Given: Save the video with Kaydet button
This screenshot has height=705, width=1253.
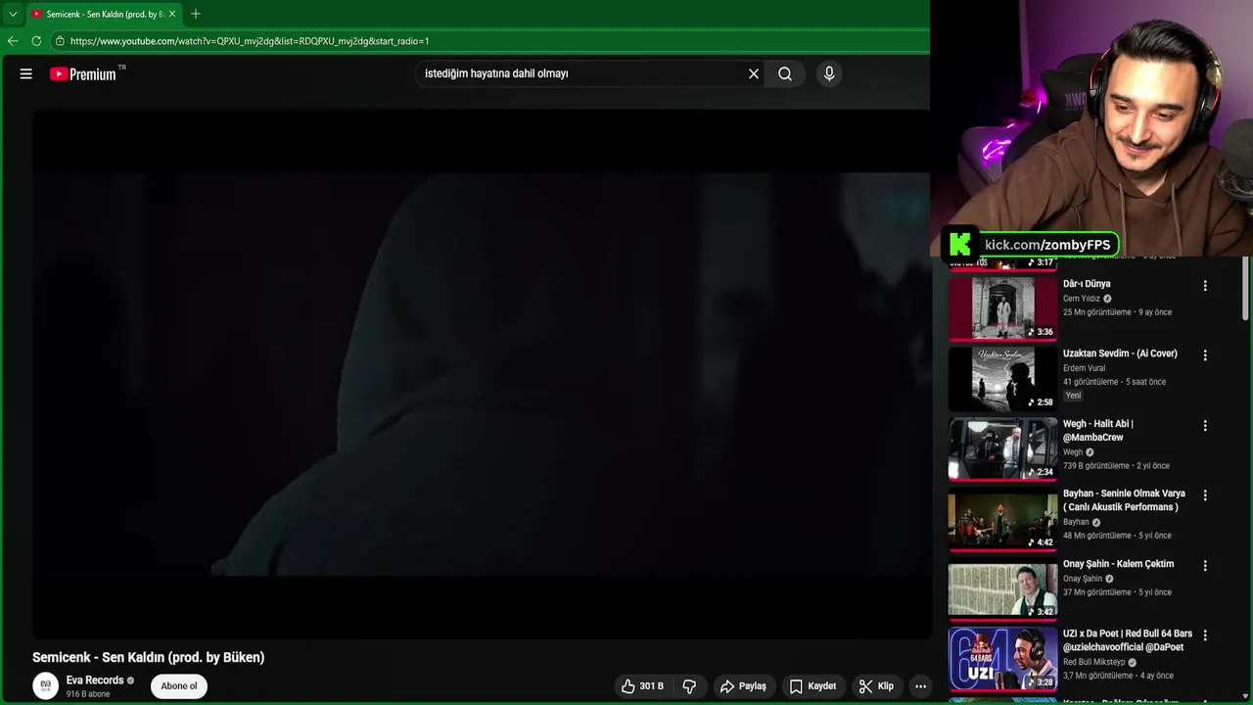Looking at the screenshot, I should point(812,686).
